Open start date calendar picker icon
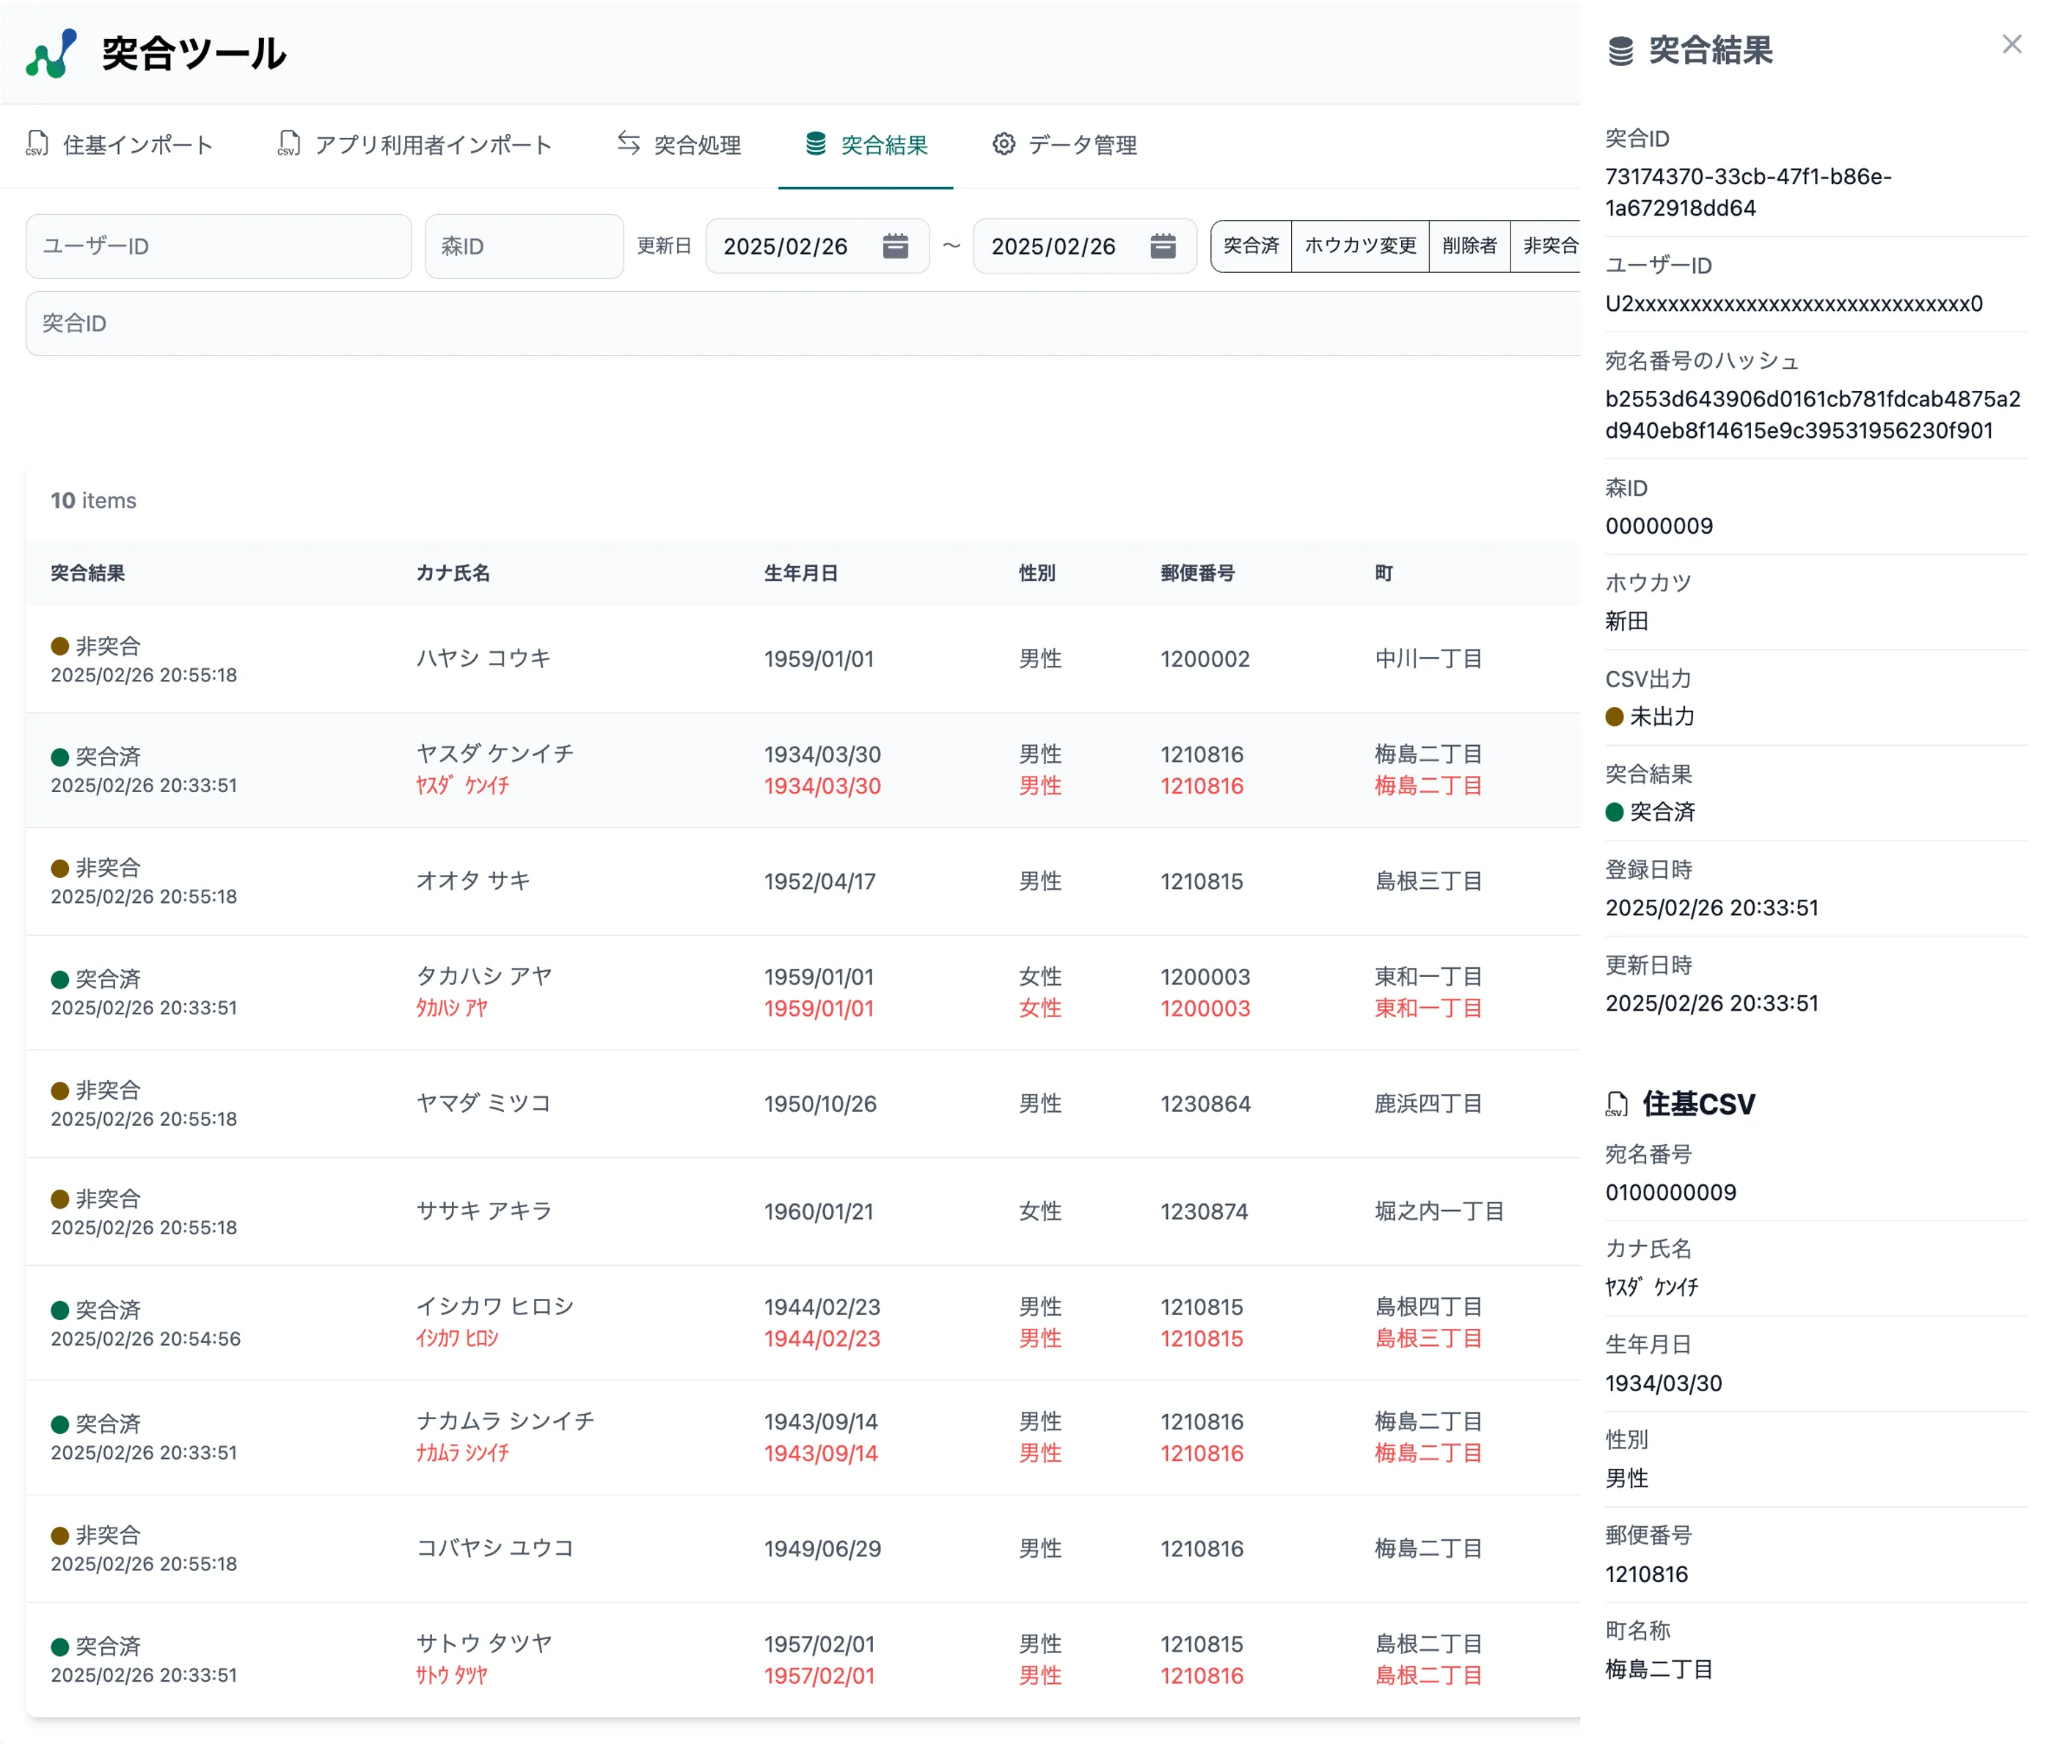Image resolution: width=2054 pixels, height=1744 pixels. (x=894, y=246)
